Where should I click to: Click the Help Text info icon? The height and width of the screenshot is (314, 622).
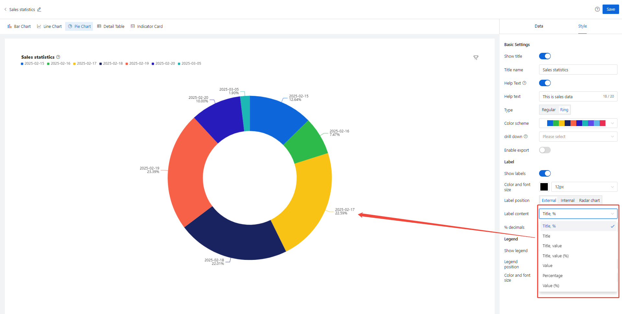[x=524, y=83]
